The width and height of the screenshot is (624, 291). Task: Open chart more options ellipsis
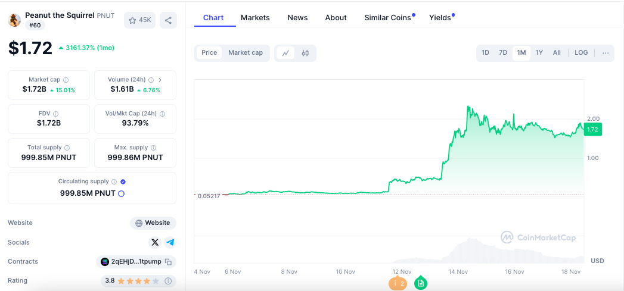tap(606, 53)
